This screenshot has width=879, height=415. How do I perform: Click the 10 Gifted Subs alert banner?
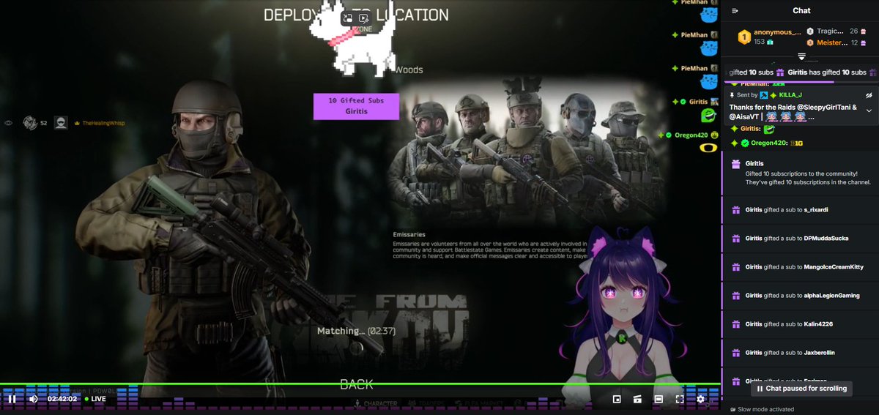click(356, 106)
